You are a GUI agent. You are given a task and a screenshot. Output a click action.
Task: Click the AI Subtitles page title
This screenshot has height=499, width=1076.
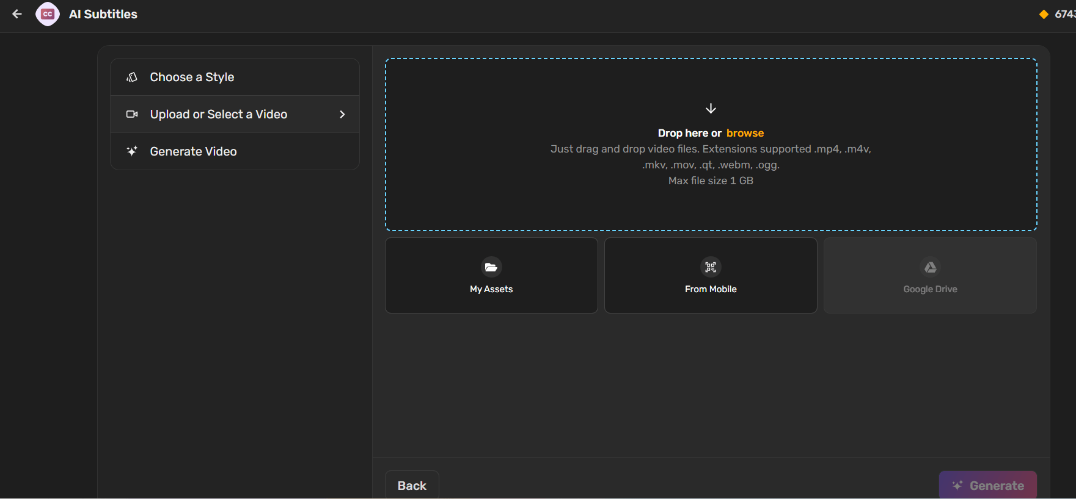click(x=103, y=14)
